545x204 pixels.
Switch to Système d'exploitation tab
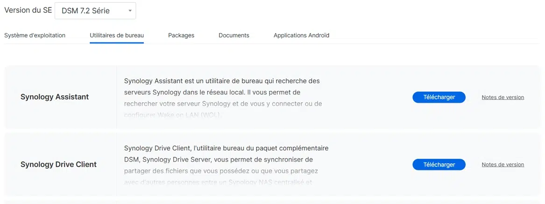pyautogui.click(x=35, y=35)
